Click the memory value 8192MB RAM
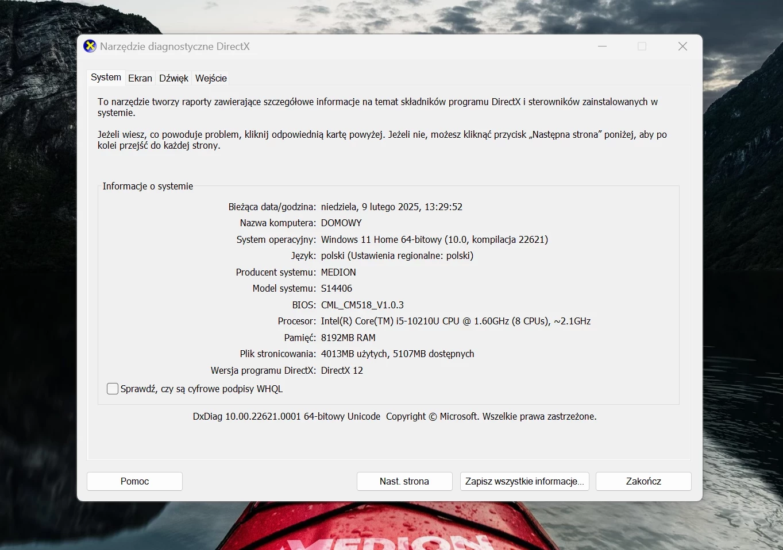The image size is (783, 550). (x=348, y=338)
